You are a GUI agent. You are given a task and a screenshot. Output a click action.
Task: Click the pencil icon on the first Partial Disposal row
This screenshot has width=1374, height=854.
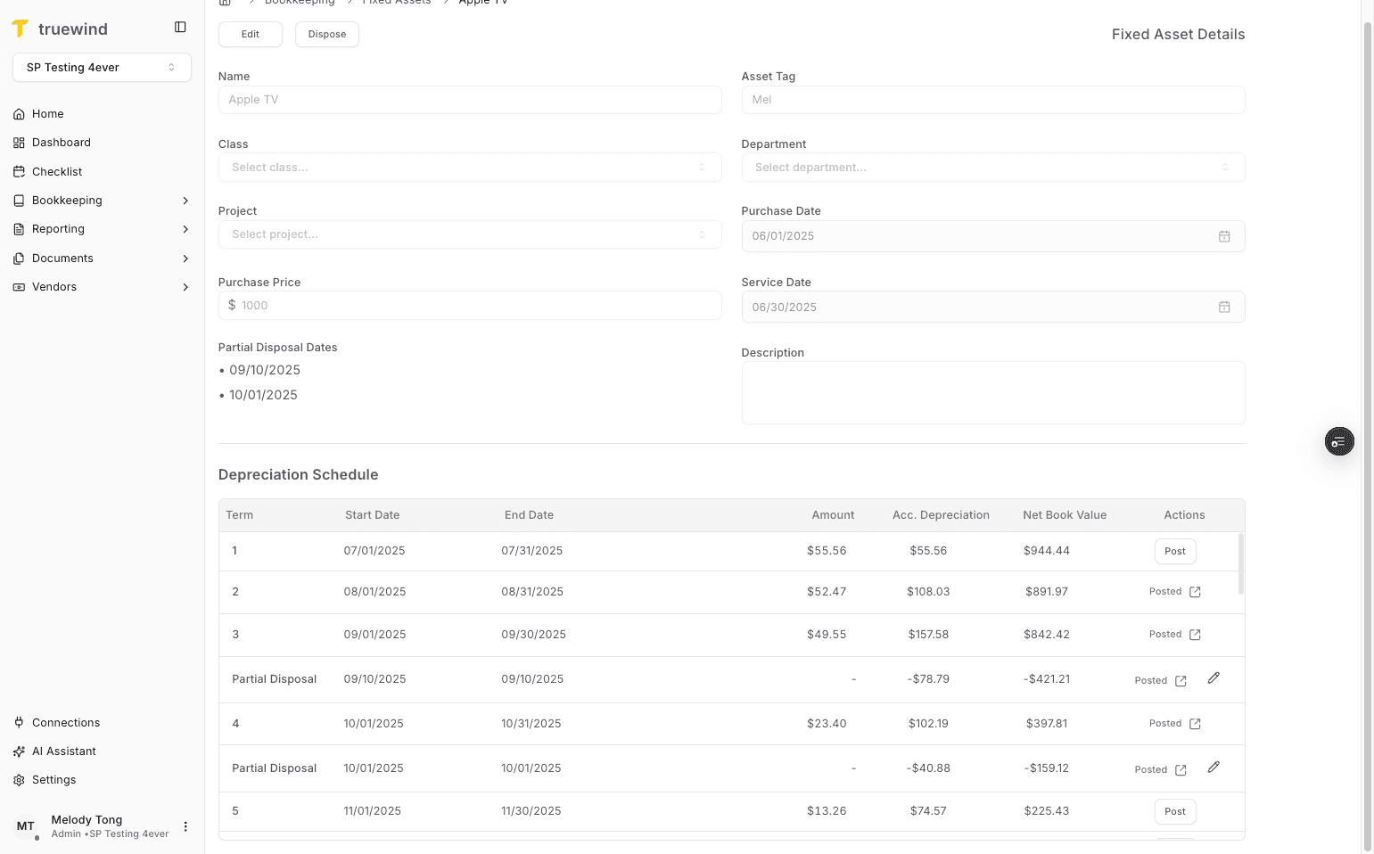tap(1214, 677)
